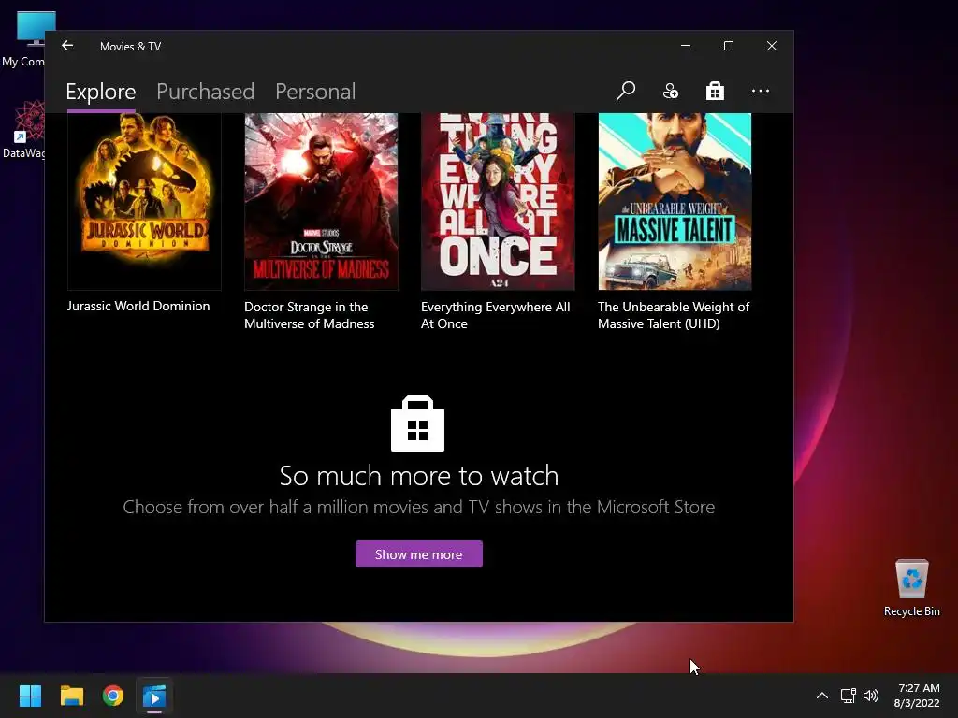Close the Movies & TV window
This screenshot has width=958, height=718.
(x=772, y=46)
